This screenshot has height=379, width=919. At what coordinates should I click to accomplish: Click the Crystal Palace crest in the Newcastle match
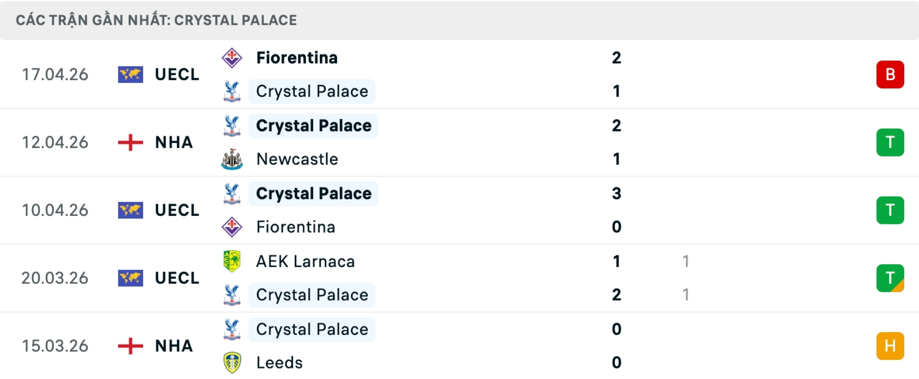point(232,126)
